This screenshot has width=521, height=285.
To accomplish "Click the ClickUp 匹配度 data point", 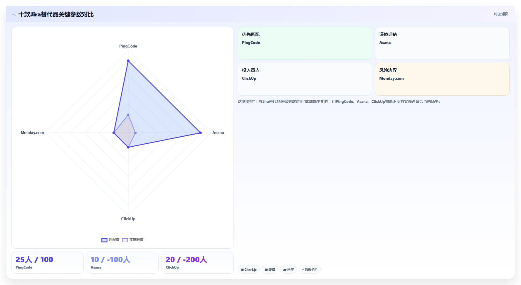I will pyautogui.click(x=128, y=147).
